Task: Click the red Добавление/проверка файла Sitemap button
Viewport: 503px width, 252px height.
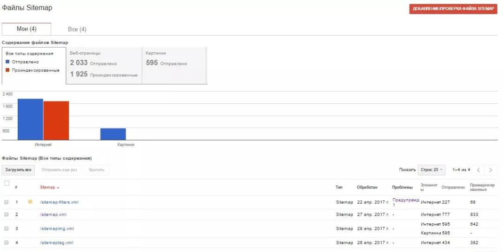Action: tap(453, 9)
